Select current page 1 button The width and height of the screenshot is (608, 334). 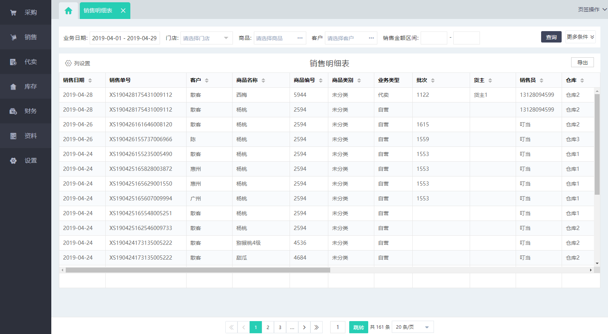point(256,327)
